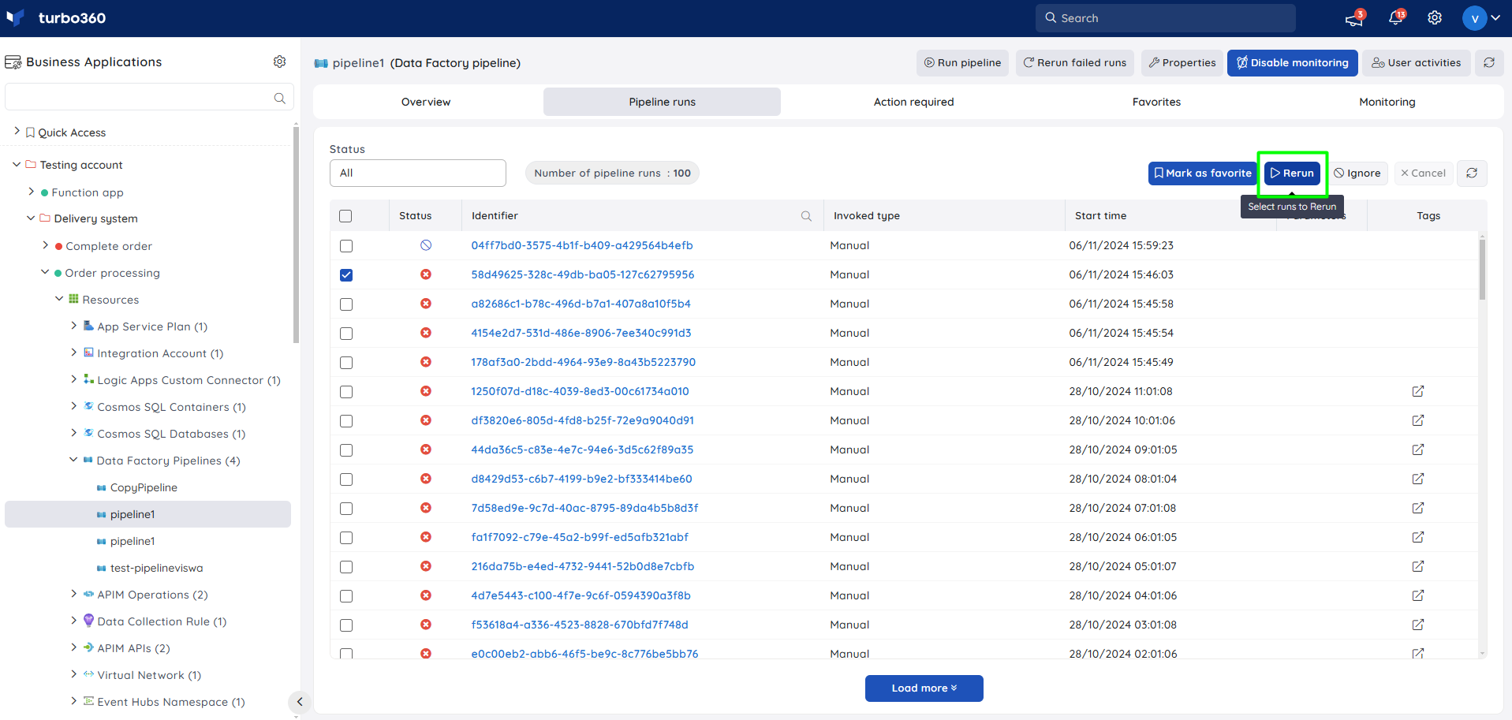Refresh the pipeline runs list icon

pos(1472,173)
